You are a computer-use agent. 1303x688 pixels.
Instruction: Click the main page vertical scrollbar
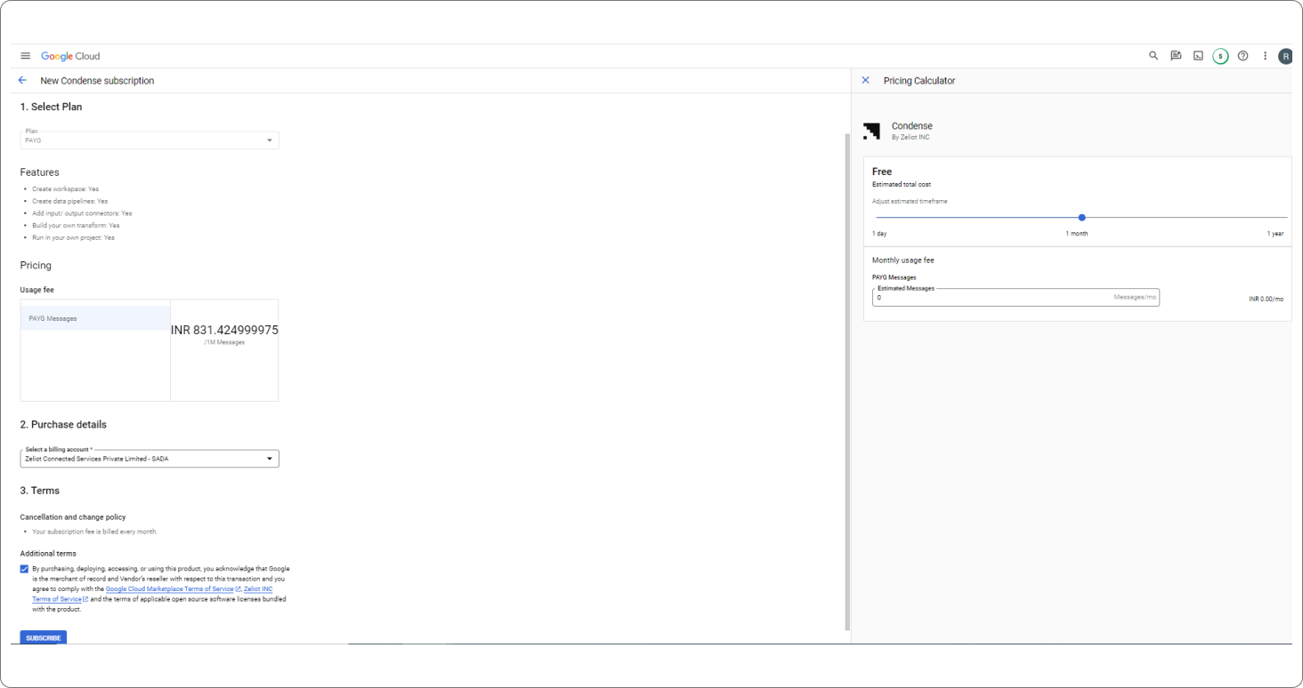pos(846,382)
